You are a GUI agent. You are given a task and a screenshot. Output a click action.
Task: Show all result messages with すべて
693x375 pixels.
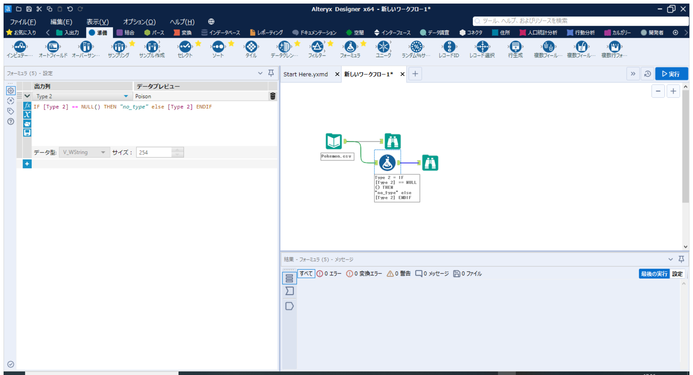[x=306, y=274]
